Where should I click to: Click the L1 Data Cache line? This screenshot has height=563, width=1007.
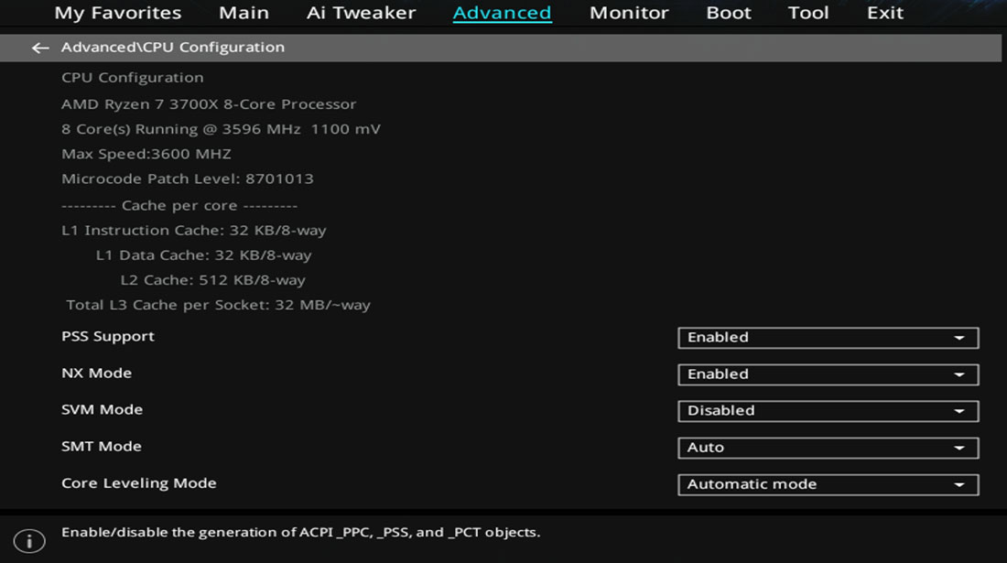click(203, 255)
